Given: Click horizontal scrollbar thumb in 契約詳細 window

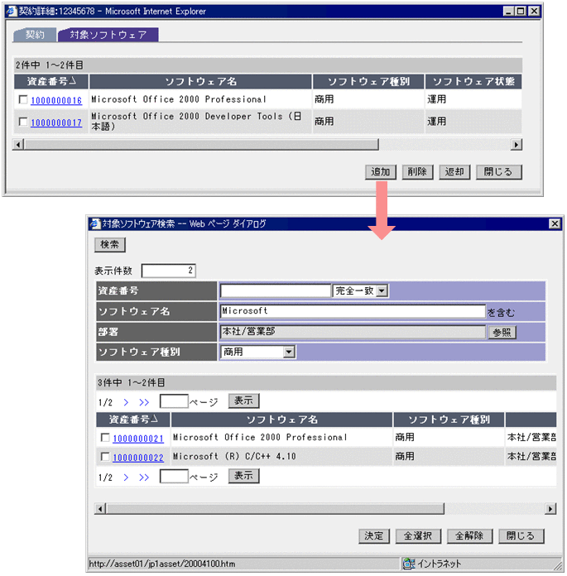Looking at the screenshot, I should 201,144.
